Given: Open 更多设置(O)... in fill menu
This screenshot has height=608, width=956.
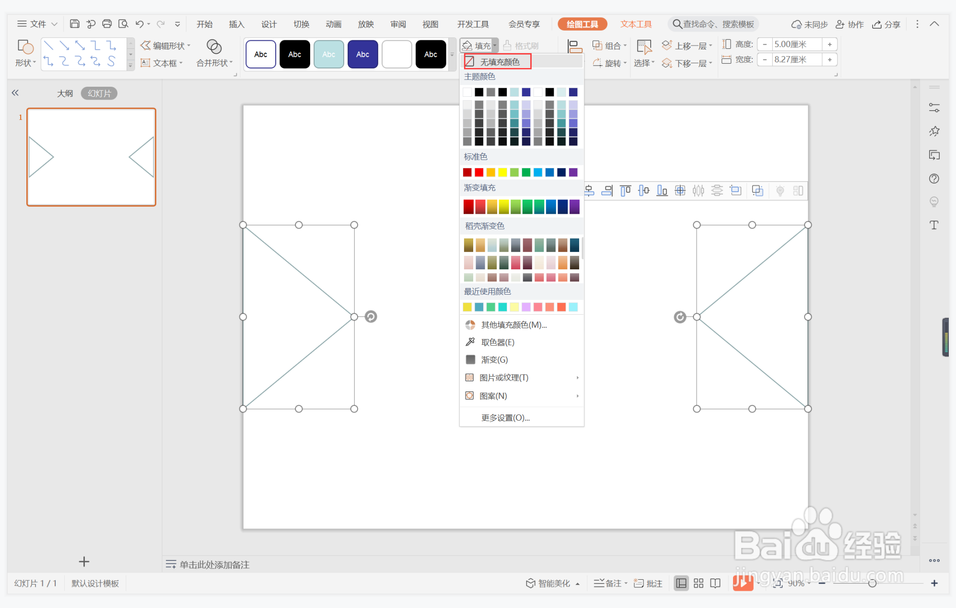Looking at the screenshot, I should [505, 418].
